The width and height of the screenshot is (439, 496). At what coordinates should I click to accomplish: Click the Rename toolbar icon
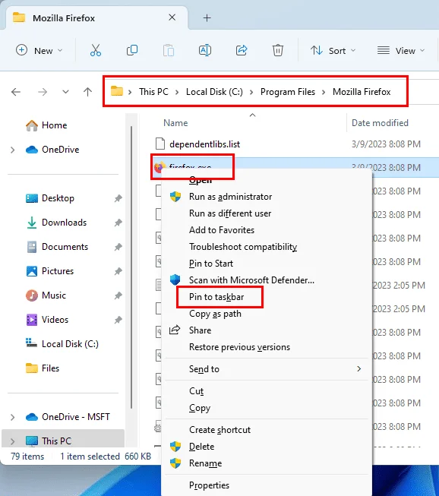[x=204, y=50]
